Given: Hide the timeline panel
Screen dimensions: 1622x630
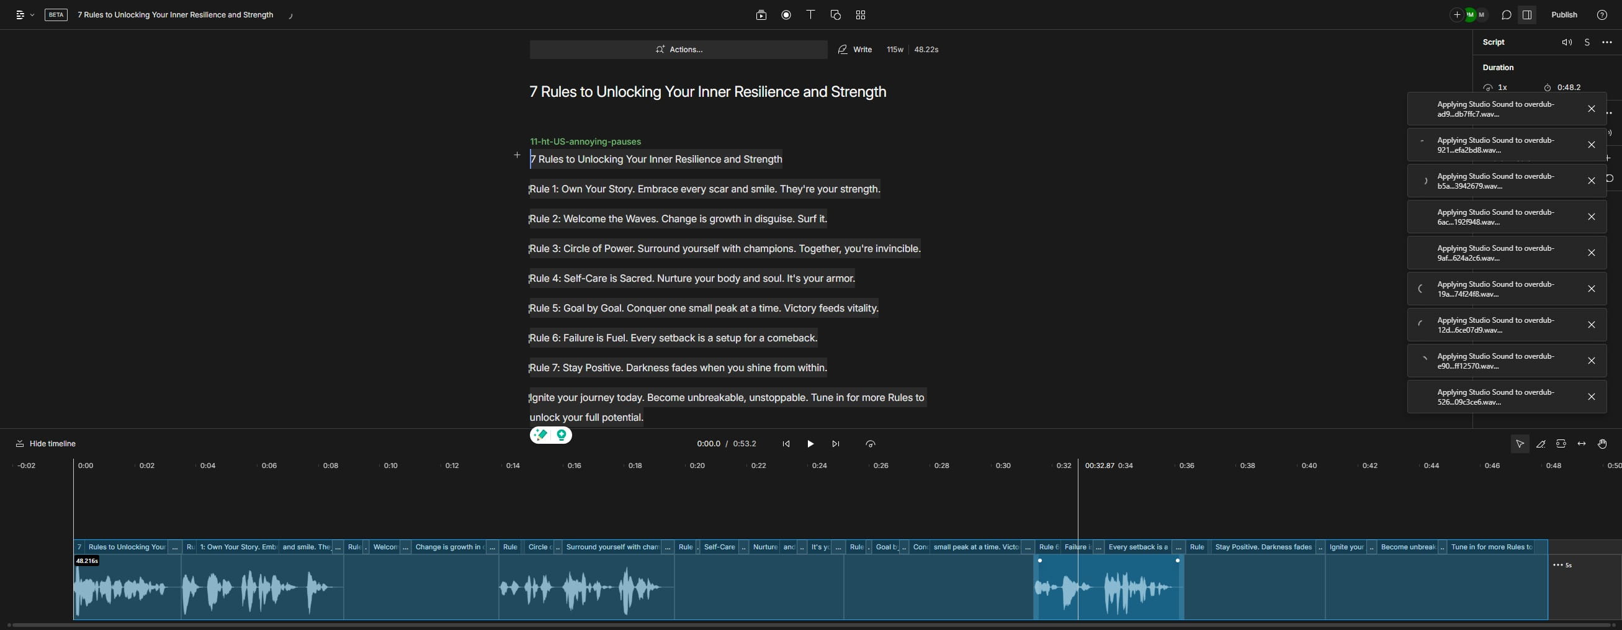Looking at the screenshot, I should 45,444.
